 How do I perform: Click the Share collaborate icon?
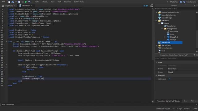pos(184,2)
